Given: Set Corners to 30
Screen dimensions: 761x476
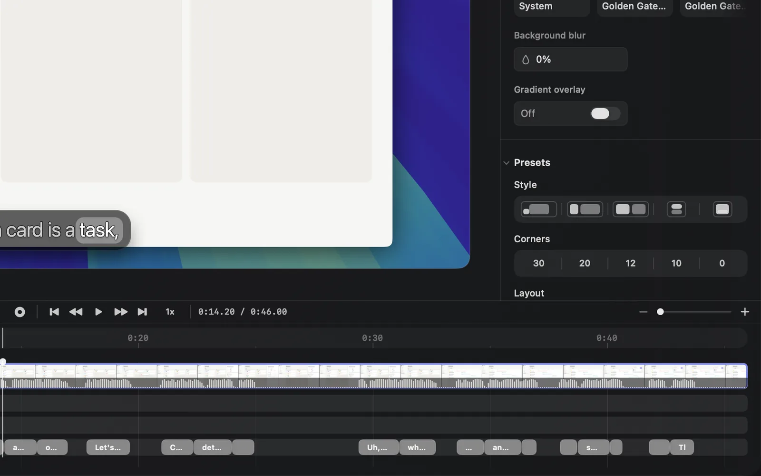Looking at the screenshot, I should pyautogui.click(x=538, y=263).
